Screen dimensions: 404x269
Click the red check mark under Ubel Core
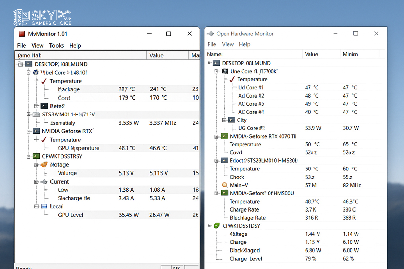[x=44, y=81]
